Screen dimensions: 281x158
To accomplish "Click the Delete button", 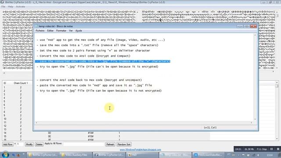I will (39, 144).
